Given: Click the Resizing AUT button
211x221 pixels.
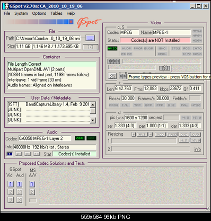Looking at the screenshot, I should coord(142,135).
